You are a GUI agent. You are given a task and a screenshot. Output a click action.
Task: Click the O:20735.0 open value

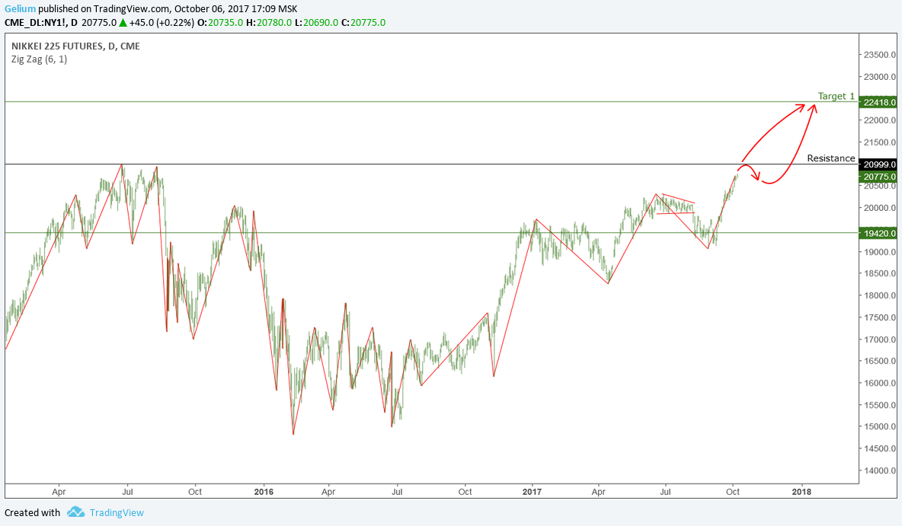click(x=219, y=23)
